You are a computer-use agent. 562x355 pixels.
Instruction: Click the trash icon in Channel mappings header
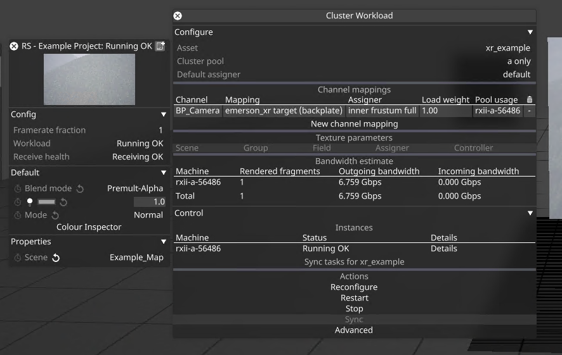530,99
